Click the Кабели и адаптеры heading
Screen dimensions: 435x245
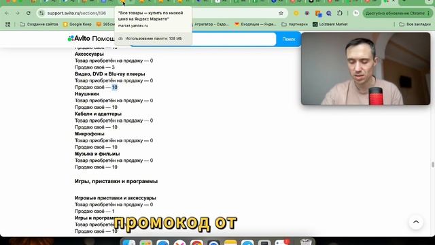(x=98, y=114)
